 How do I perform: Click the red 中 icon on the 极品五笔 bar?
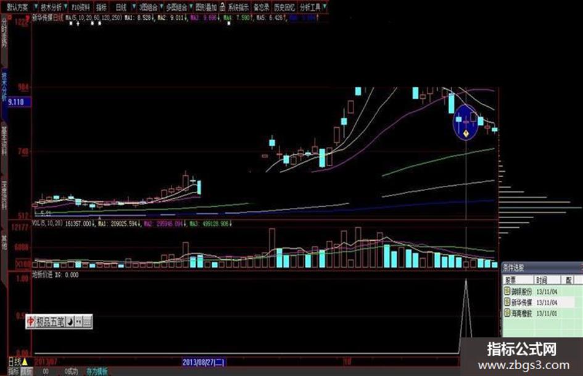click(30, 322)
